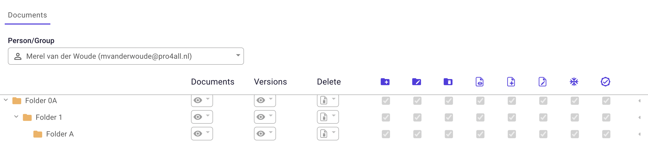648x143 pixels.
Task: Click the snowflake freeze permission icon
Action: pyautogui.click(x=574, y=82)
